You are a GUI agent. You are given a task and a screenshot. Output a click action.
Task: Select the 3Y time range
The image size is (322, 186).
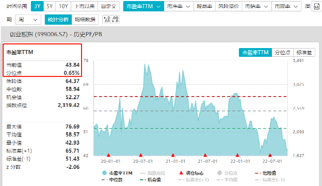tap(37, 6)
